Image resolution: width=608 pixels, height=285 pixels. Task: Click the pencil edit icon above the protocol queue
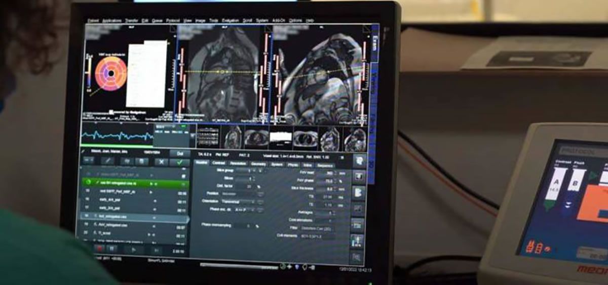click(108, 161)
